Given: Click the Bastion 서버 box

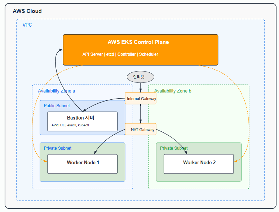Looking at the screenshot, I should click(x=83, y=121).
